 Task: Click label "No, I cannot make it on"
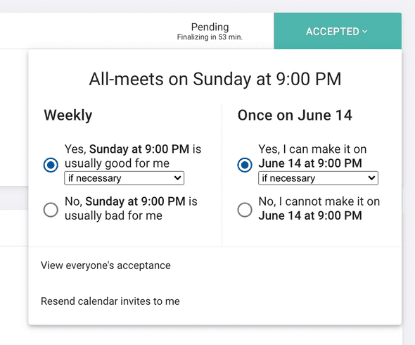click(x=319, y=201)
